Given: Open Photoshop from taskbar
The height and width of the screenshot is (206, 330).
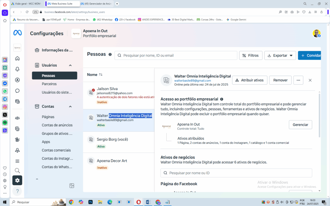Looking at the screenshot, I should (x=91, y=202).
